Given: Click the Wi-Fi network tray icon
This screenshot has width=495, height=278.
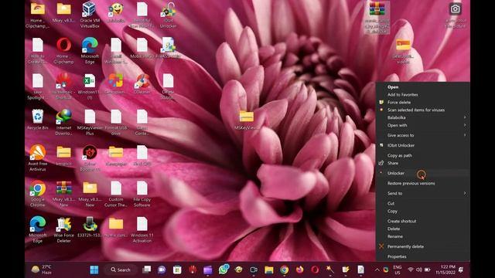Looking at the screenshot, I should (x=411, y=270).
